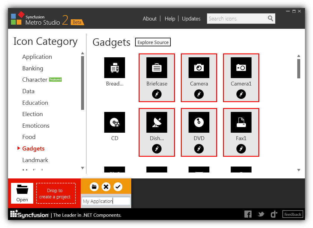The image size is (313, 228).
Task: Edit the Dish icon with pencil button
Action: point(157,149)
